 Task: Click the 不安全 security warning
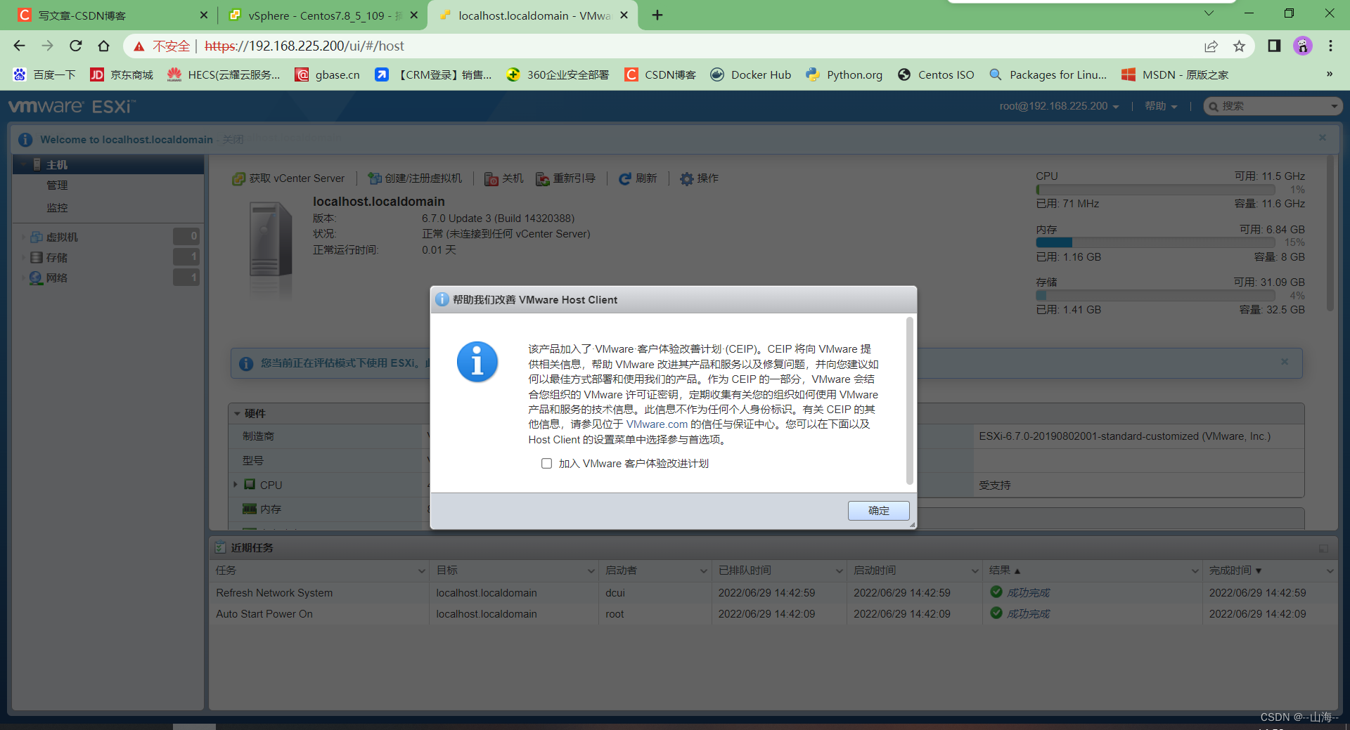[162, 46]
